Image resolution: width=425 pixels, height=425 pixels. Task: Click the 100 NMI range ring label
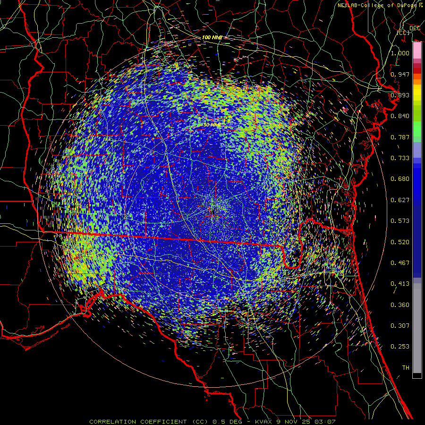click(212, 37)
